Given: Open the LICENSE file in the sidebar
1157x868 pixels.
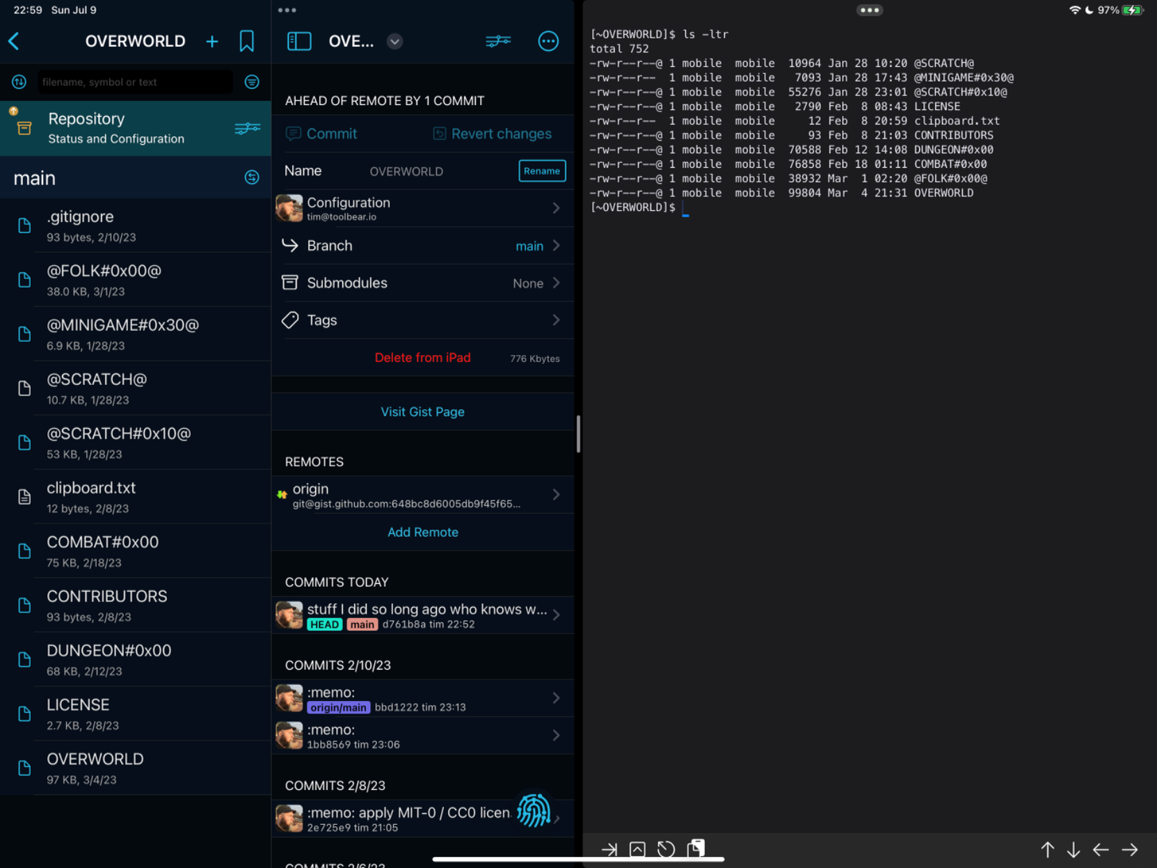Looking at the screenshot, I should point(136,714).
